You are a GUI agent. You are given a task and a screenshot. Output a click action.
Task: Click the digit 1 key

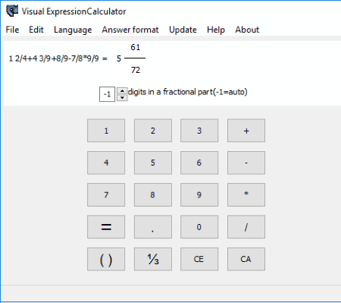106,131
